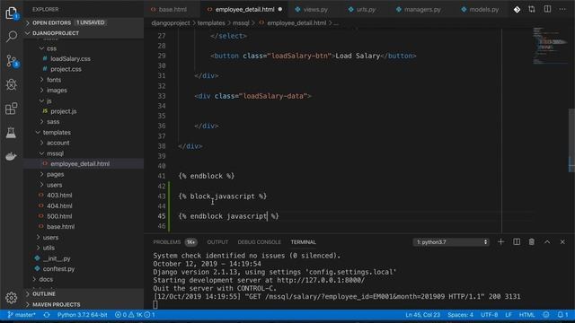Select the Terminal panel tab
575x323 pixels.
click(x=303, y=242)
